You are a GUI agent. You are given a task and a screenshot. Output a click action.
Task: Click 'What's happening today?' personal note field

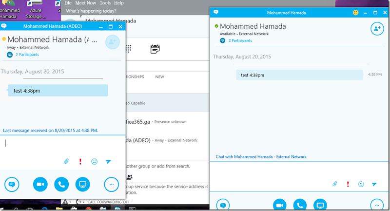[91, 11]
